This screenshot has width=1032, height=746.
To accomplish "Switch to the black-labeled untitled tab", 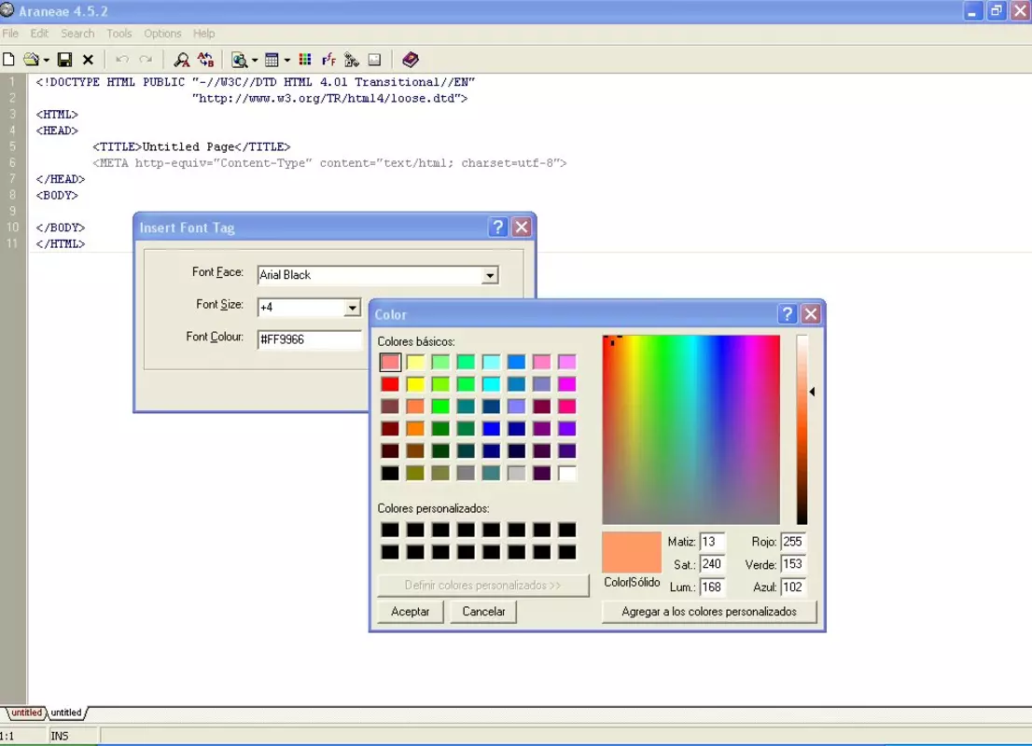I will tap(66, 712).
